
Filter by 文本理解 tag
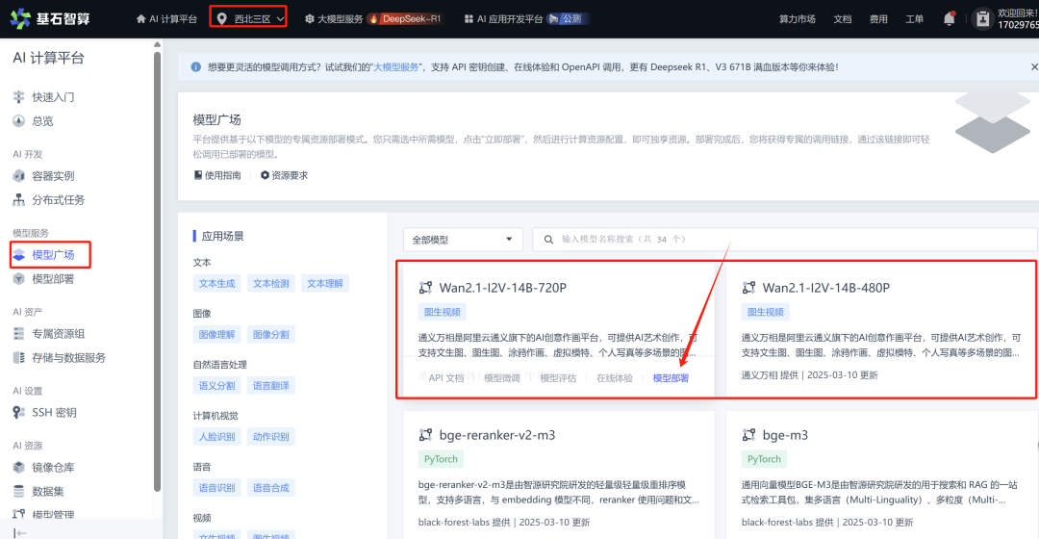pyautogui.click(x=325, y=283)
